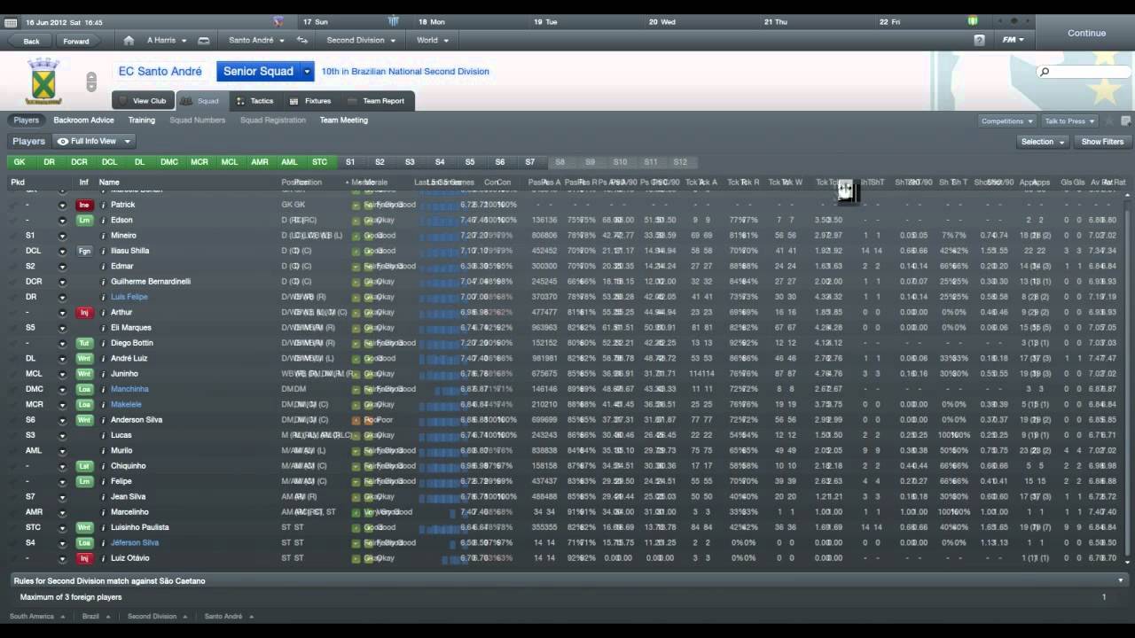Toggle the GK position filter

pyautogui.click(x=20, y=162)
